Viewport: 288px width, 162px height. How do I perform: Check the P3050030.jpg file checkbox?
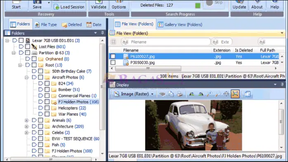pyautogui.click(x=113, y=62)
